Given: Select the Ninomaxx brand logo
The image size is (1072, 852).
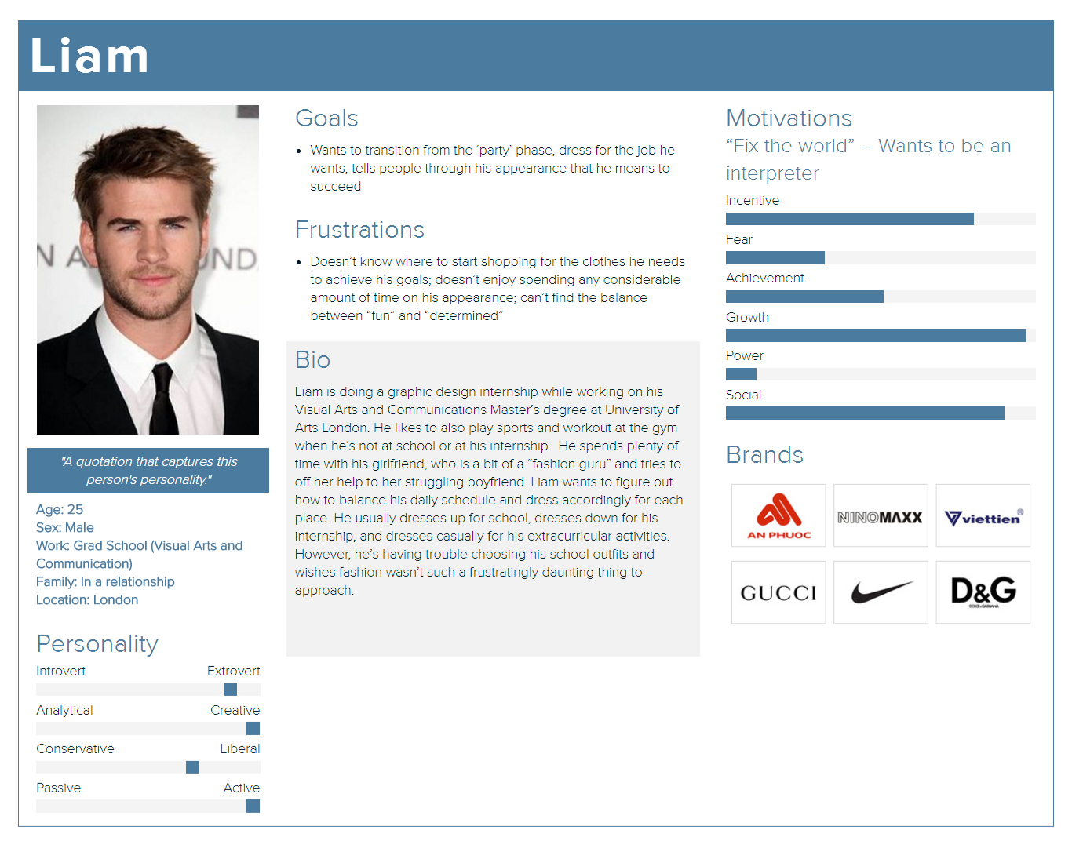Looking at the screenshot, I should [881, 515].
